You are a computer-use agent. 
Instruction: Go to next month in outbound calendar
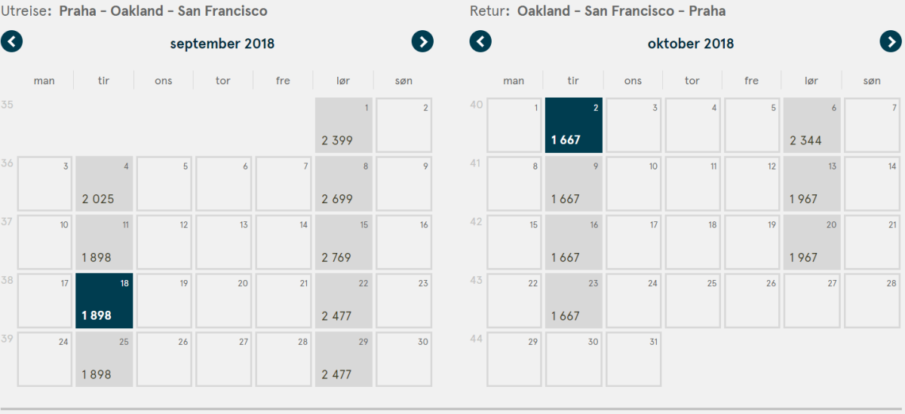[422, 41]
